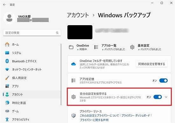175x123 pixels.
Task: Click the 個人用設定 paintbrush icon
Action: coord(7,78)
